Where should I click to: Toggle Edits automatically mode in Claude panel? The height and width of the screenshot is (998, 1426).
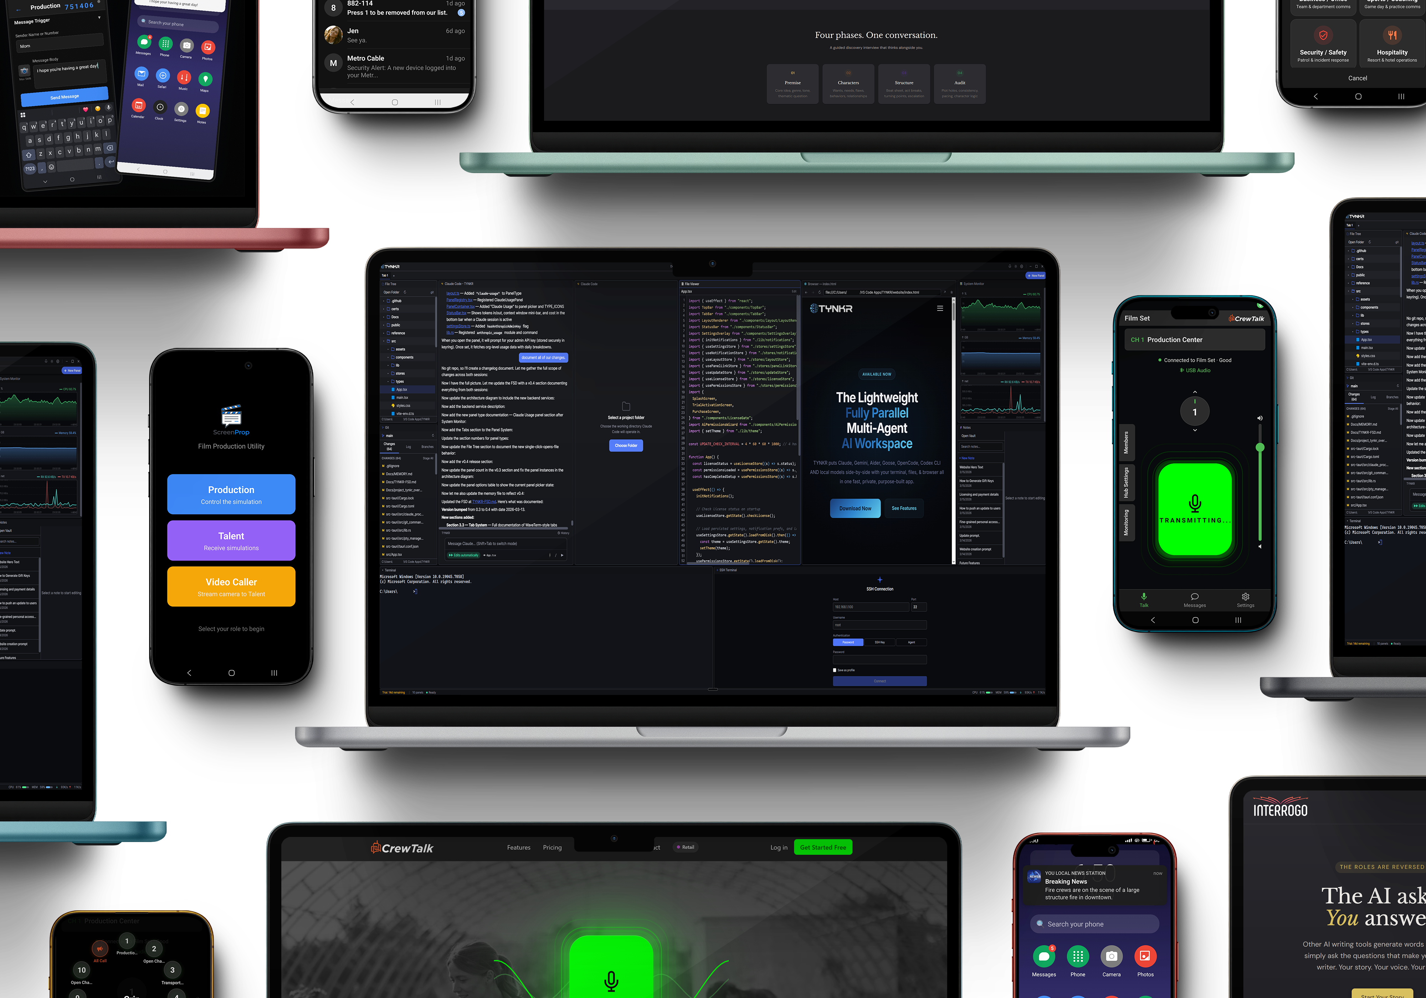click(x=464, y=555)
